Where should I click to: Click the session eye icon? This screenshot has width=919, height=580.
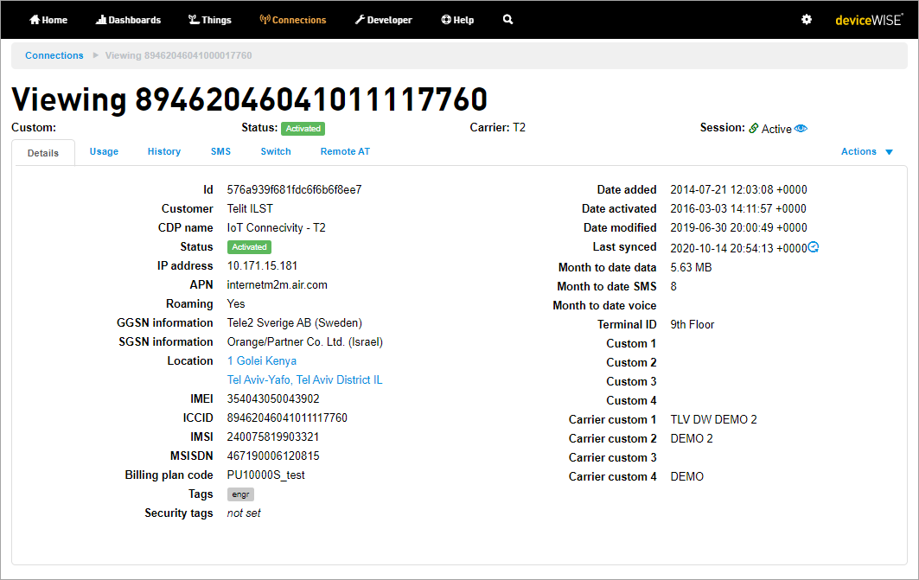pos(801,128)
